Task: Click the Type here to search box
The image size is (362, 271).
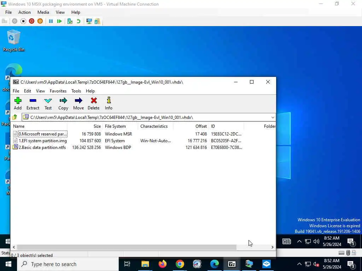Action: click(x=68, y=264)
